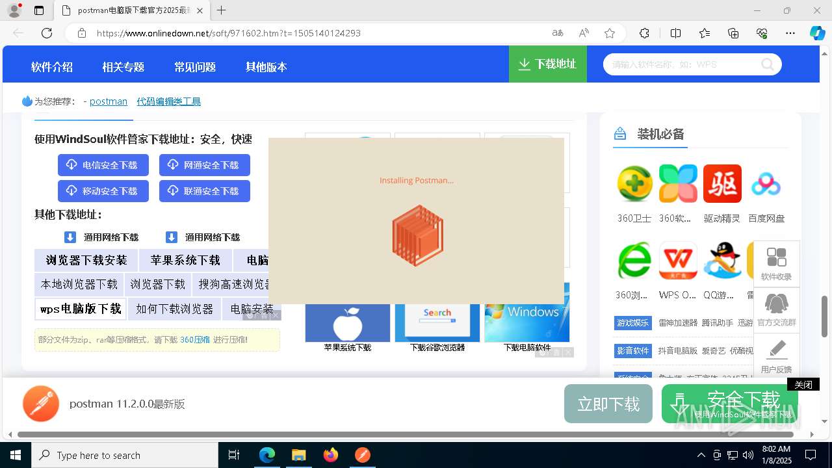The height and width of the screenshot is (468, 832).
Task: Refresh the page with reload icon
Action: tap(47, 33)
